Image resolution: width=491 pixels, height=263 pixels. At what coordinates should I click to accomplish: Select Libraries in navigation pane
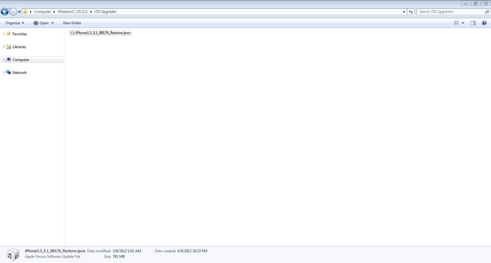[19, 47]
